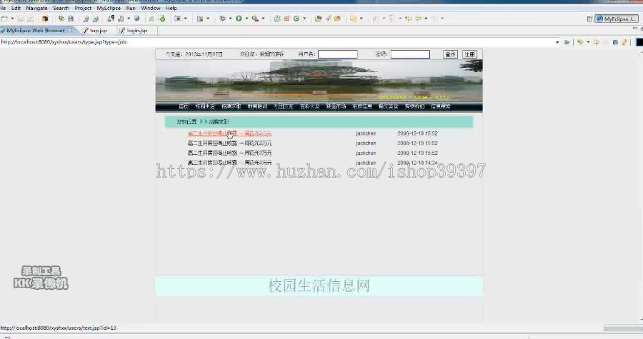The height and width of the screenshot is (339, 643).
Task: Click the orange search folder toolbar icon
Action: click(337, 19)
